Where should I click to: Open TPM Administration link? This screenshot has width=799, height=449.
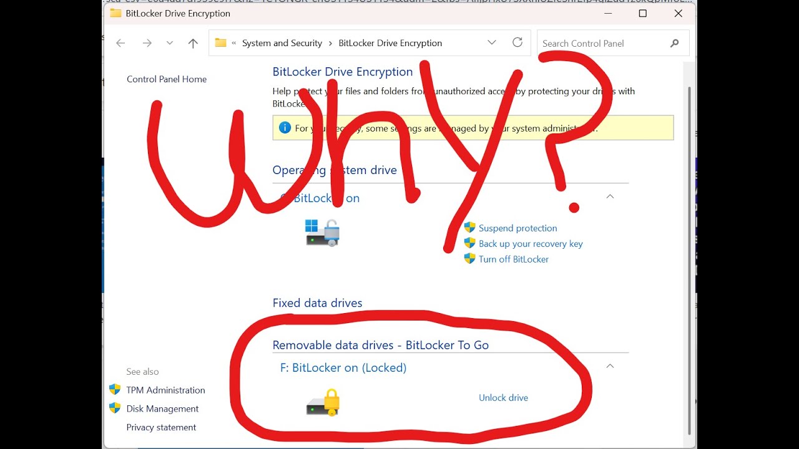pos(165,390)
